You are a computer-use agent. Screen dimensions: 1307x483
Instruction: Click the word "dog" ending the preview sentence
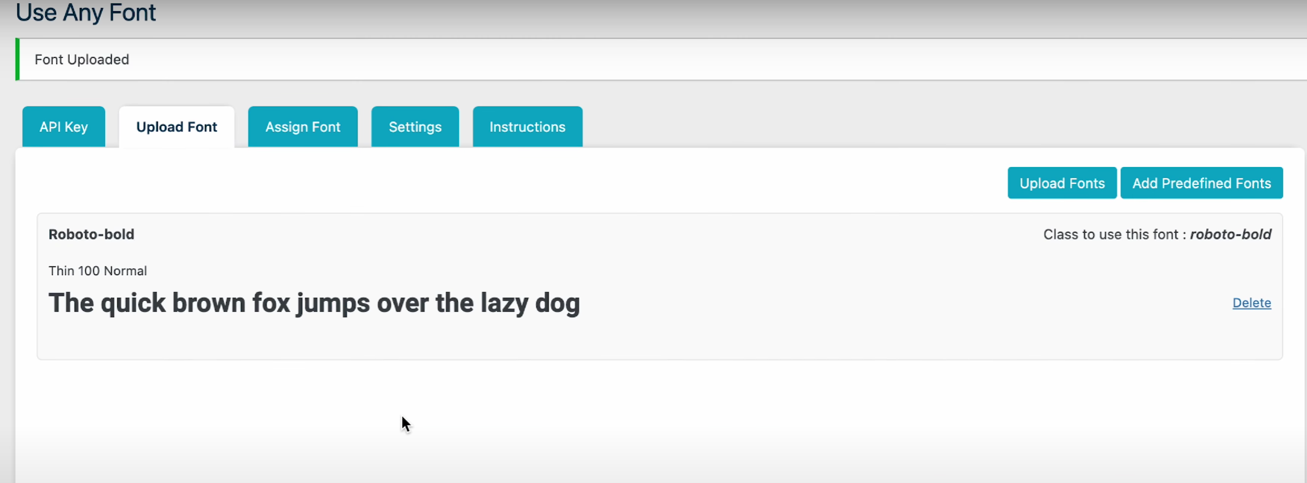coord(557,304)
